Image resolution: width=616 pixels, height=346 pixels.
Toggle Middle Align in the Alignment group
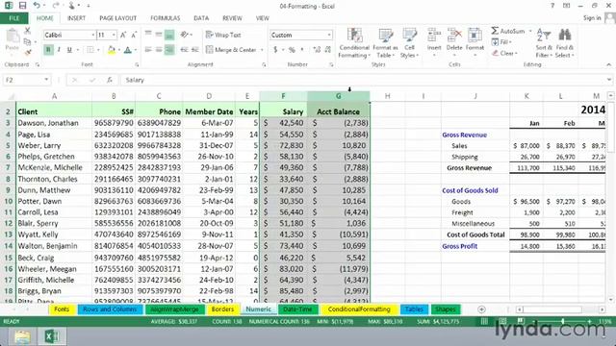pos(159,35)
